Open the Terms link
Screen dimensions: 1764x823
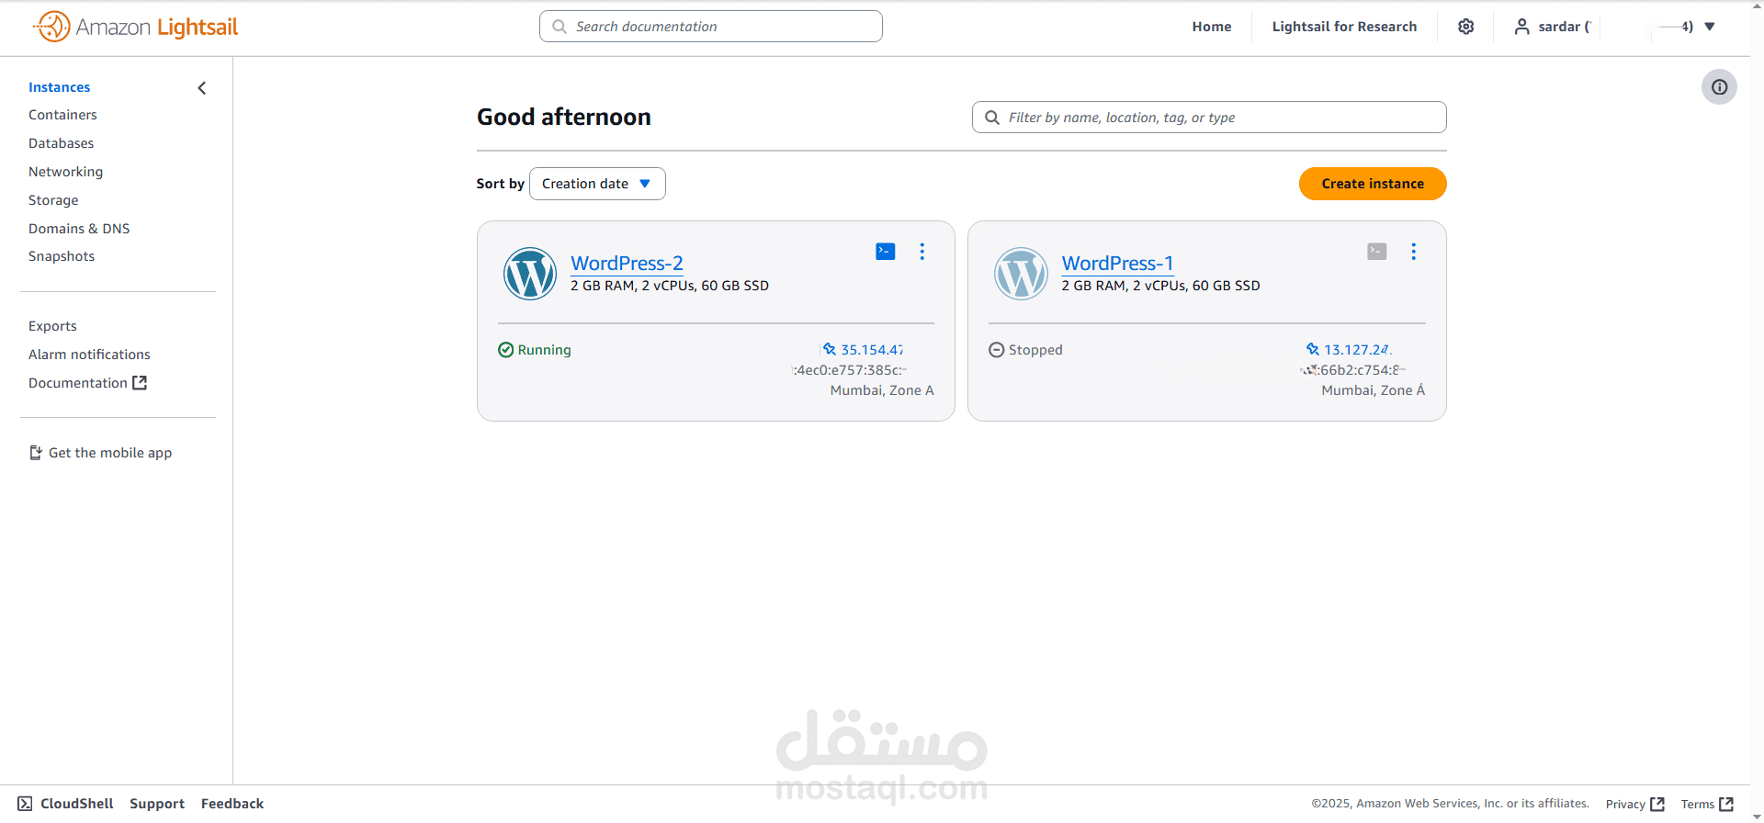click(x=1698, y=804)
